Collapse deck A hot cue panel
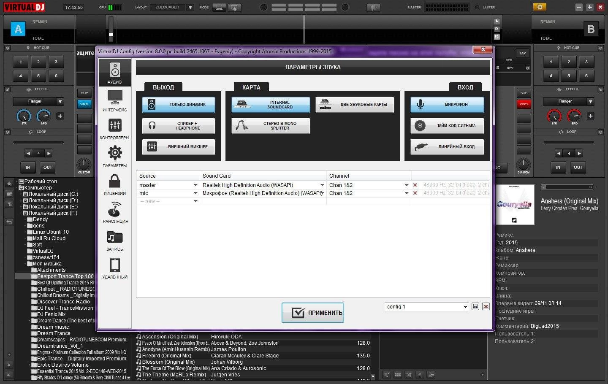This screenshot has width=608, height=384. point(7,49)
